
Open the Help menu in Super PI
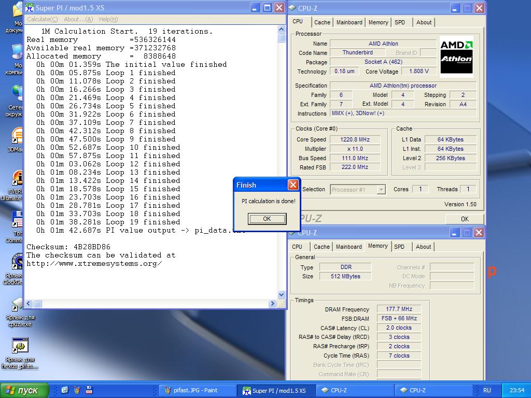(x=108, y=19)
